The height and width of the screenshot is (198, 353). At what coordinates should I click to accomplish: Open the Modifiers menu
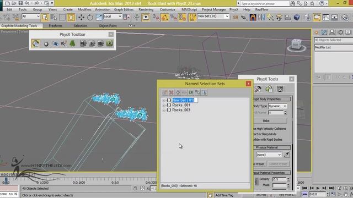coord(84,9)
